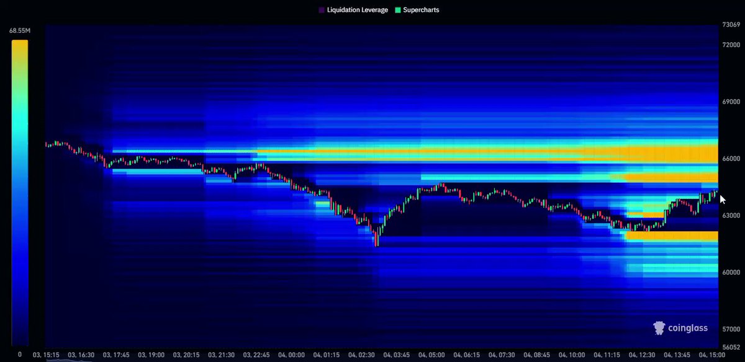Select the 68.55M scale maximum label
The image size is (745, 362).
[x=19, y=30]
